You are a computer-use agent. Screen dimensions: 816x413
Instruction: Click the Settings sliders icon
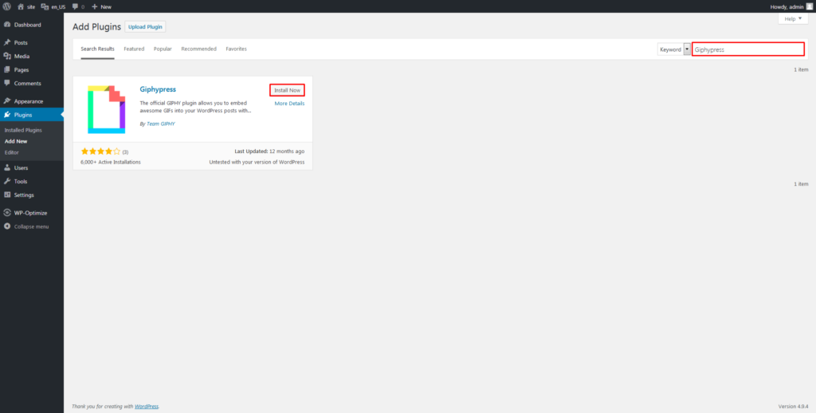coord(6,195)
